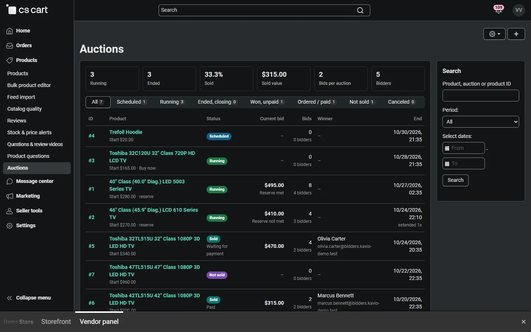Show Ended, closing auctions tab

tap(218, 102)
